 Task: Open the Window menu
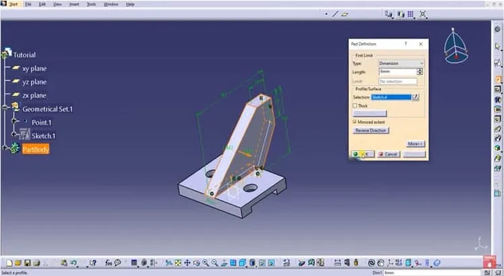click(x=111, y=4)
